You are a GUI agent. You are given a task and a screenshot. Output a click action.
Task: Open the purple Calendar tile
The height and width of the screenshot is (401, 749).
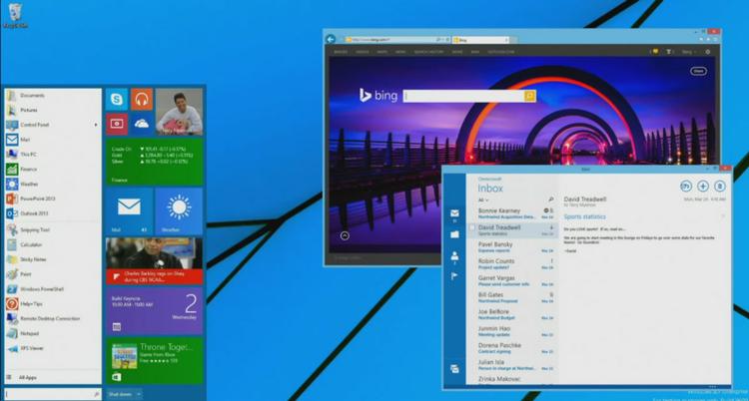point(154,310)
